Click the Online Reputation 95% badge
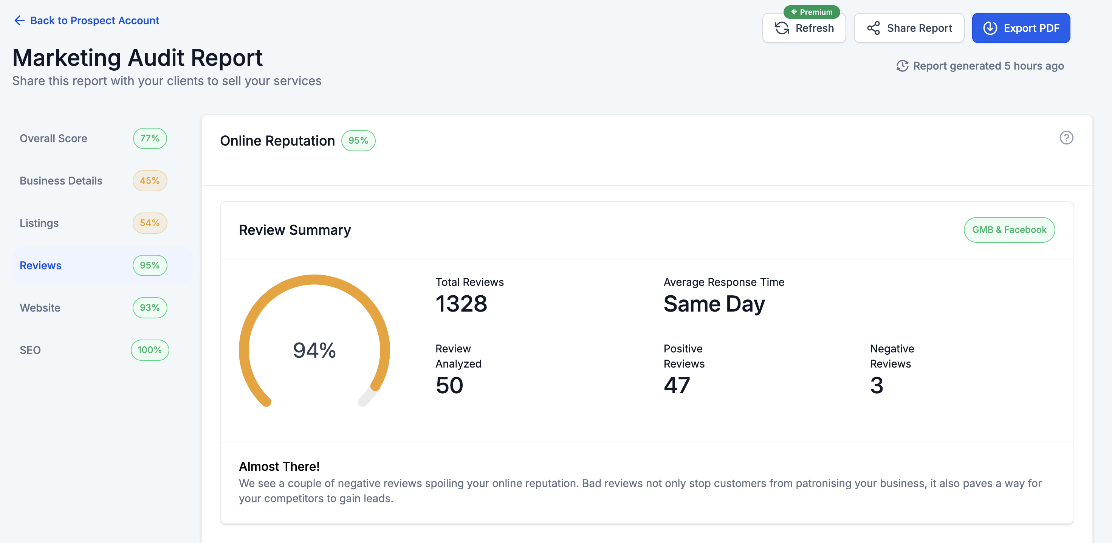The width and height of the screenshot is (1112, 543). (358, 140)
